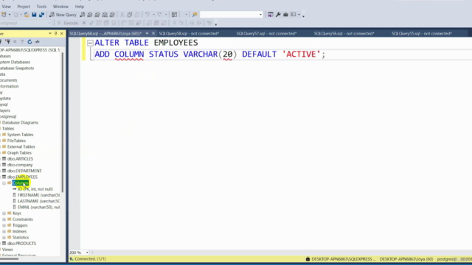Image resolution: width=472 pixels, height=265 pixels.
Task: Select the dbo.DEPARTMENT table
Action: [24, 171]
